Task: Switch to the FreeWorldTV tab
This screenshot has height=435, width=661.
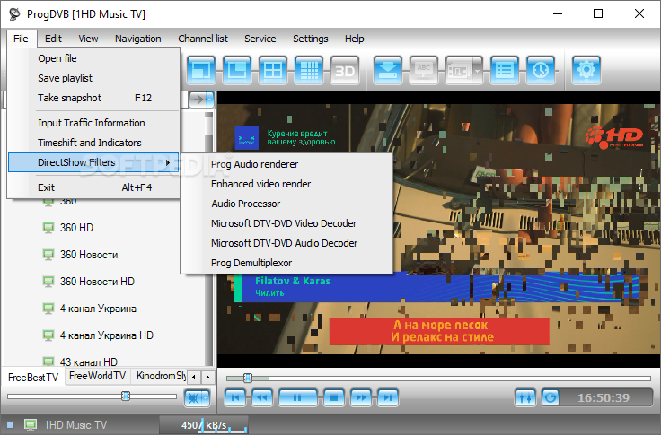Action: (x=97, y=376)
